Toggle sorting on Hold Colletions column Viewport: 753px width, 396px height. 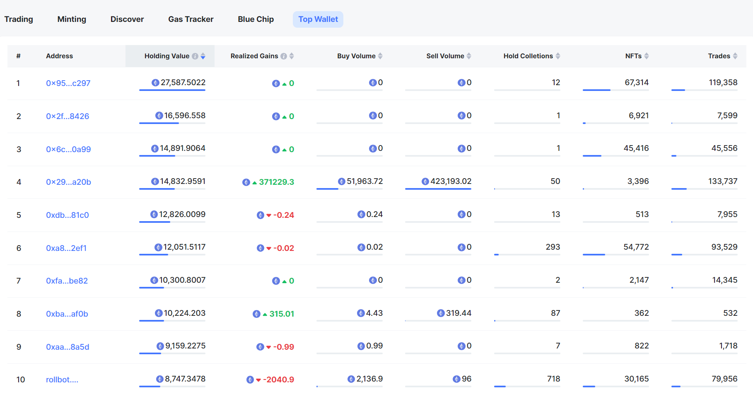558,56
